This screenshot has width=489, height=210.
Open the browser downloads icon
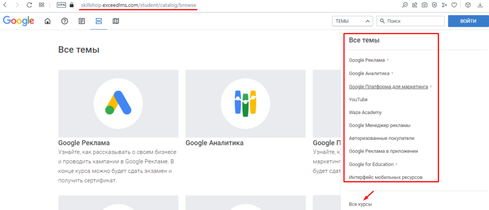click(480, 5)
